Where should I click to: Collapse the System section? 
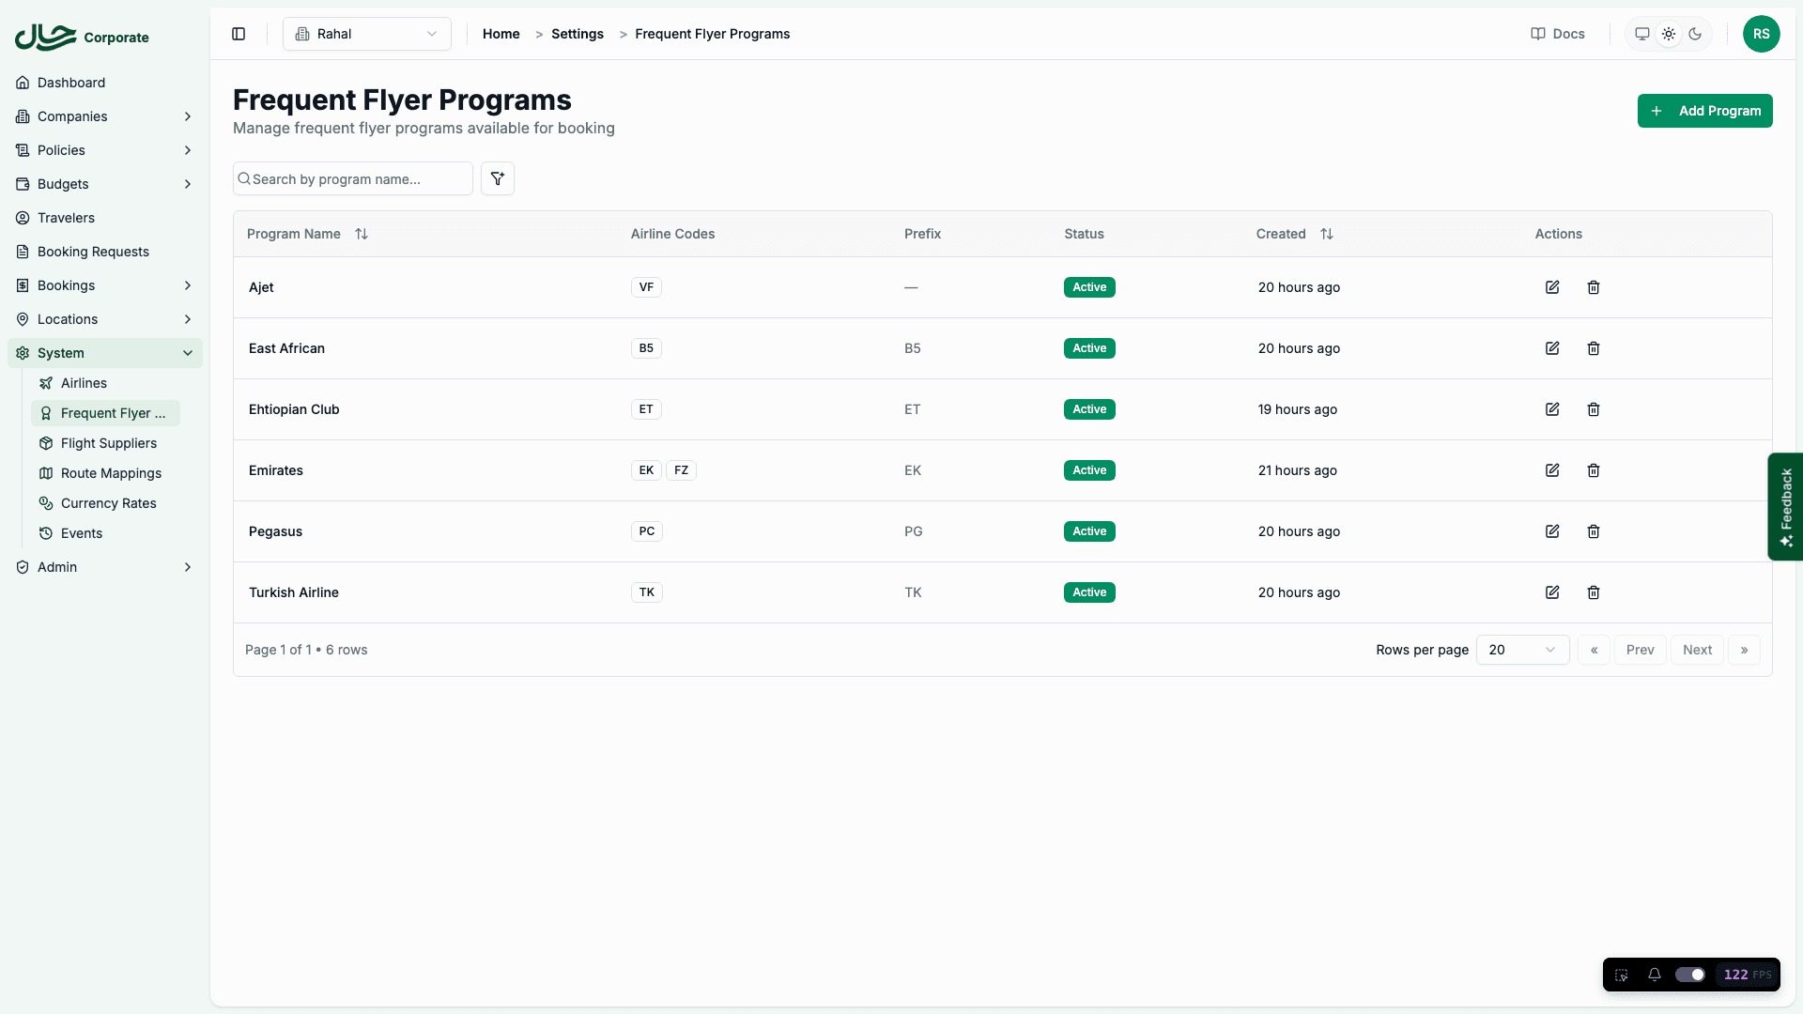(104, 353)
